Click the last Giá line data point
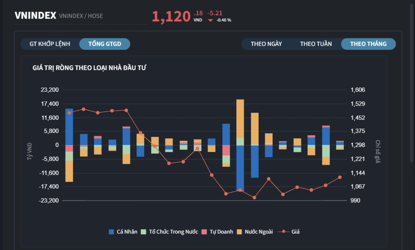415x250 pixels. coord(340,177)
